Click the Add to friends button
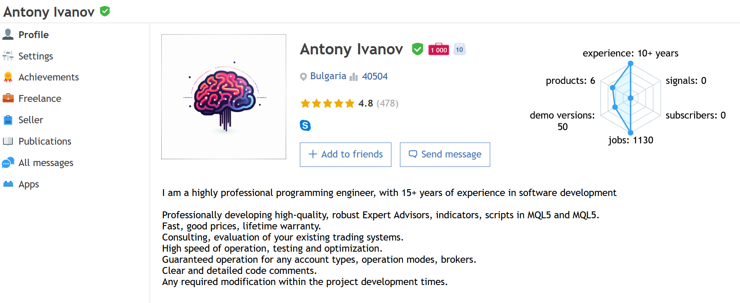Image resolution: width=740 pixels, height=303 pixels. [345, 154]
